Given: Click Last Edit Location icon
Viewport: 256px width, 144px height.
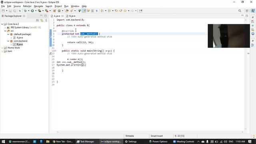Looking at the screenshot, I should pyautogui.click(x=116, y=11).
